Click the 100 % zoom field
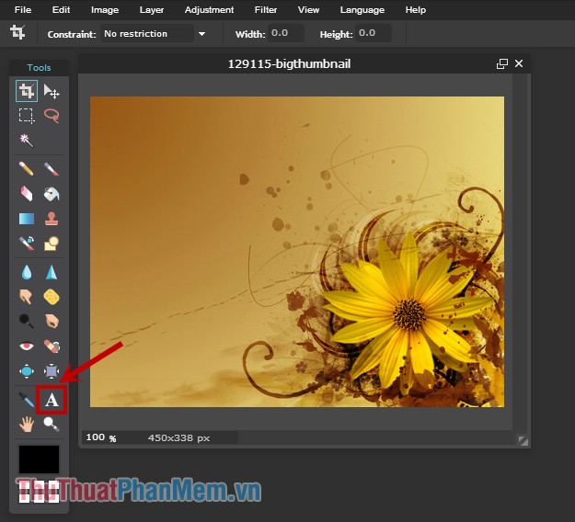 pos(101,437)
